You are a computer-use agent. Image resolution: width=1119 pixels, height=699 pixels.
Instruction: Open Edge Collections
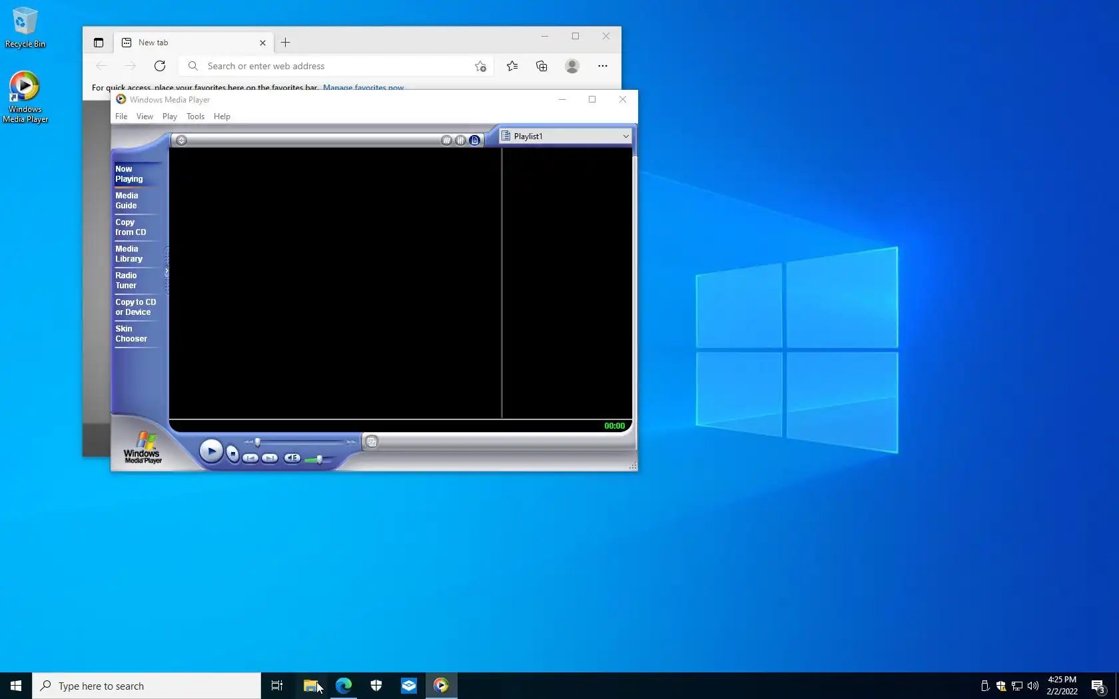pyautogui.click(x=542, y=66)
